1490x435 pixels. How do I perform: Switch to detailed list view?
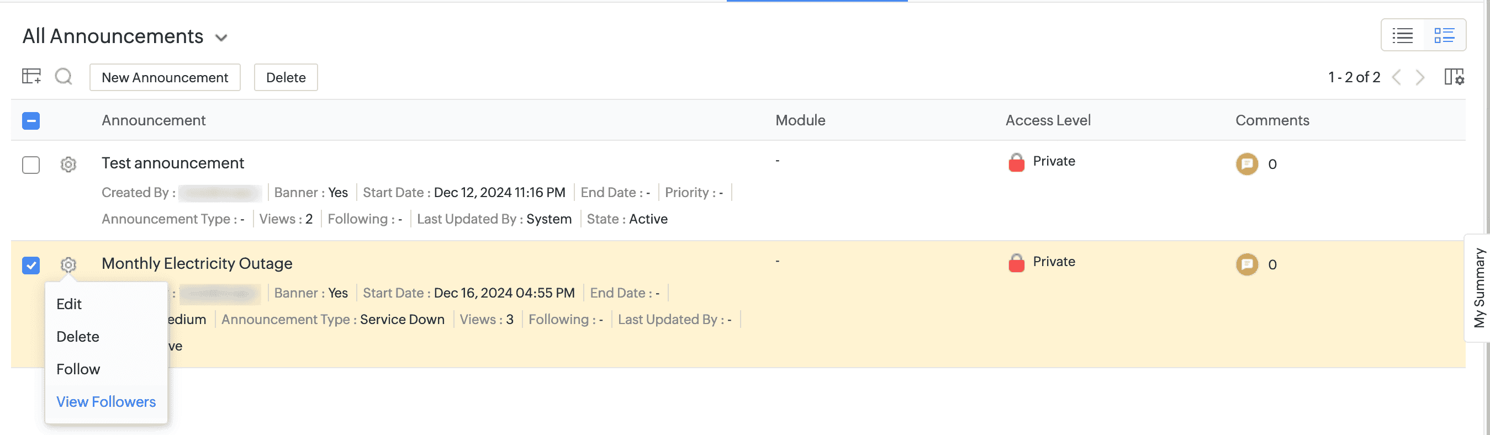point(1444,35)
